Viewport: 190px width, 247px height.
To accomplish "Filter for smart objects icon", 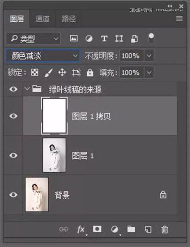I will click(134, 39).
